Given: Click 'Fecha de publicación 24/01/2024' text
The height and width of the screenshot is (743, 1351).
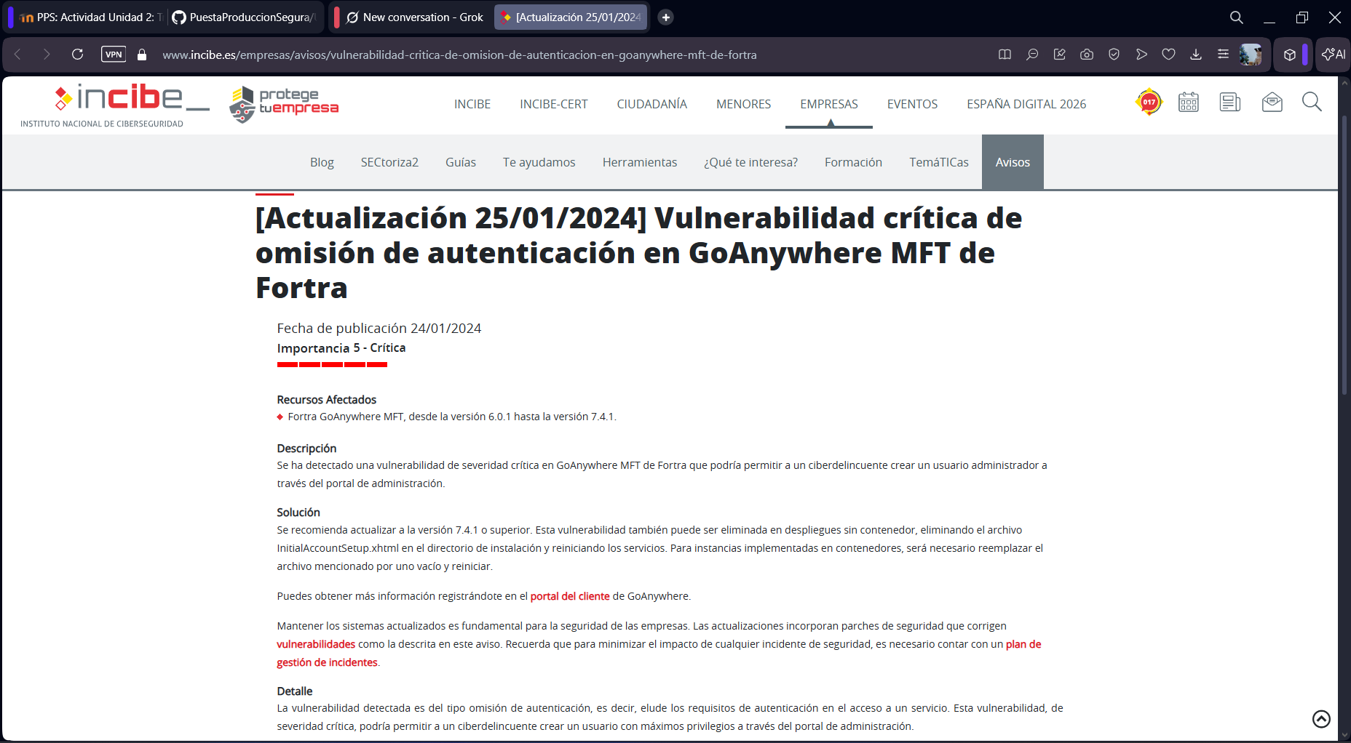Looking at the screenshot, I should (379, 328).
